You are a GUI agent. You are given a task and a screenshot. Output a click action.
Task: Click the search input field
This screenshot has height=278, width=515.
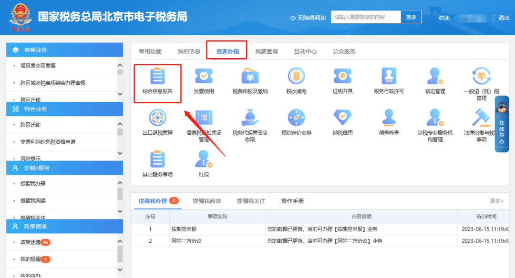pos(365,17)
